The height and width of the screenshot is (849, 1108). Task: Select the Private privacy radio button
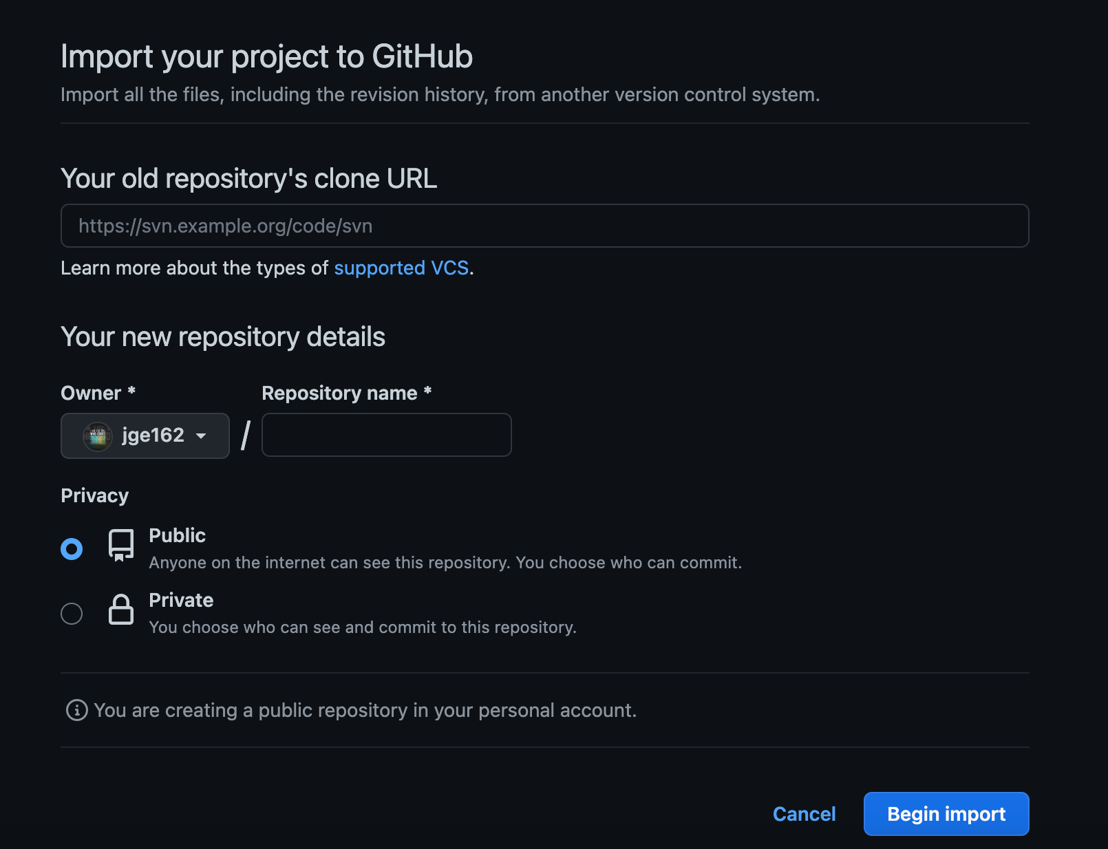(x=71, y=613)
